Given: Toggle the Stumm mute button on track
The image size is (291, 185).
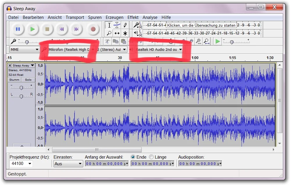Looking at the screenshot, I should pos(14,80).
